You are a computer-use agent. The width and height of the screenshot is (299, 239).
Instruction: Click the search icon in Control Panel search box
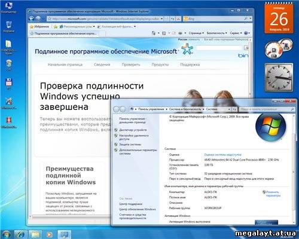tap(292, 109)
